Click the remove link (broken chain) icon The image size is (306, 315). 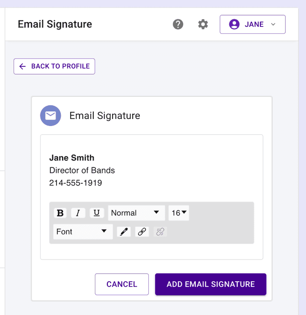[160, 232]
